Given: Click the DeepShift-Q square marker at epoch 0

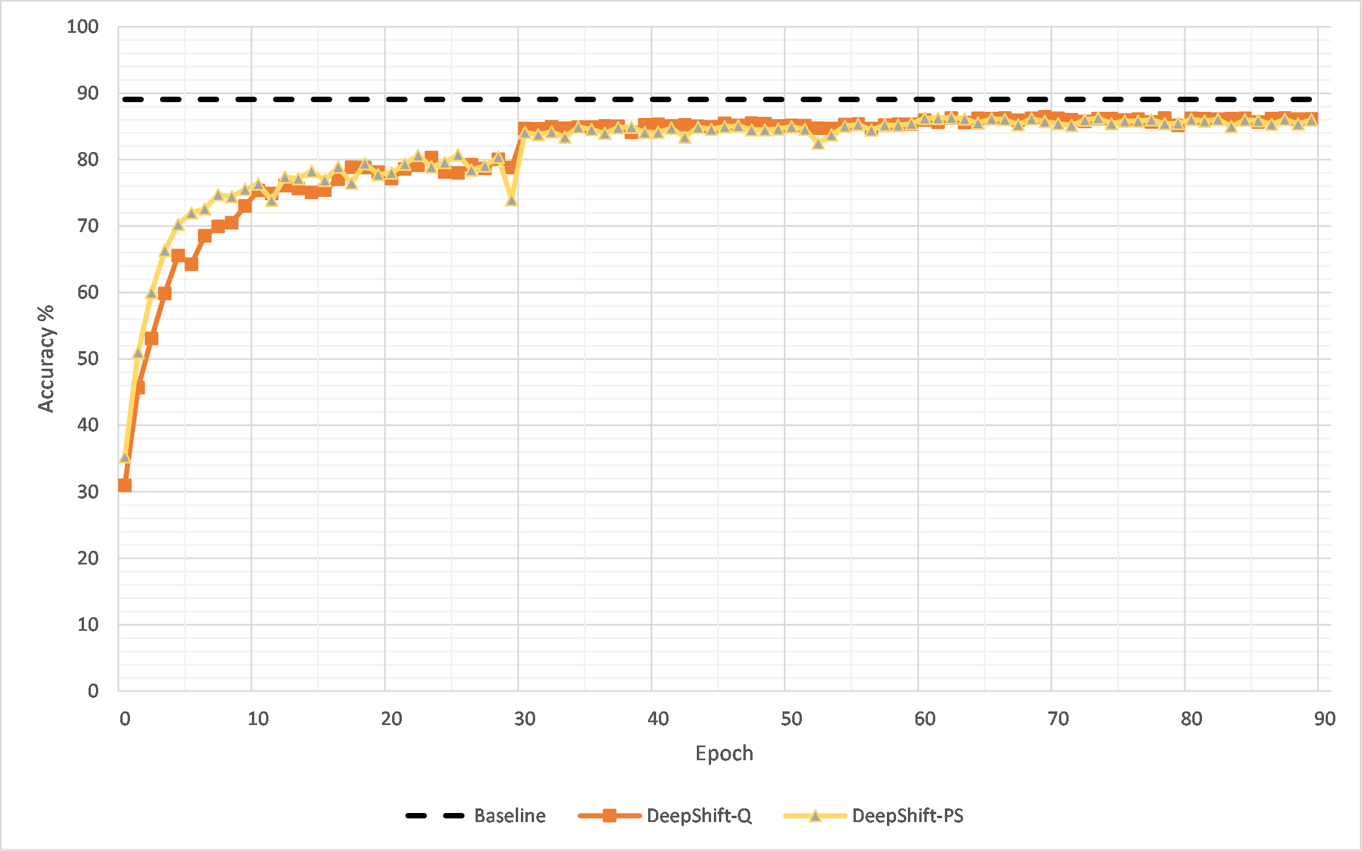Looking at the screenshot, I should pyautogui.click(x=125, y=485).
